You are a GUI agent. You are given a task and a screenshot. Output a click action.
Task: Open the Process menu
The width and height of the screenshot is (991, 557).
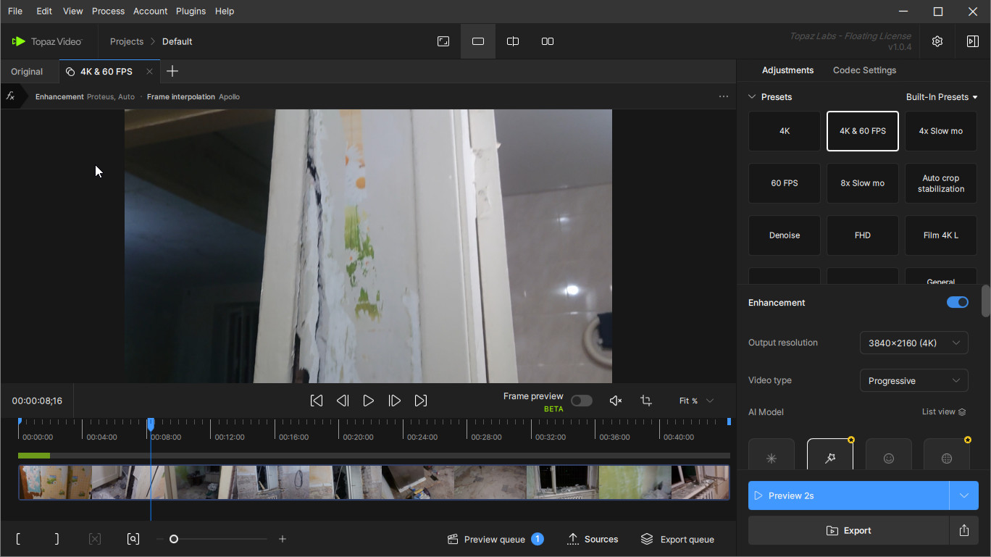tap(108, 11)
